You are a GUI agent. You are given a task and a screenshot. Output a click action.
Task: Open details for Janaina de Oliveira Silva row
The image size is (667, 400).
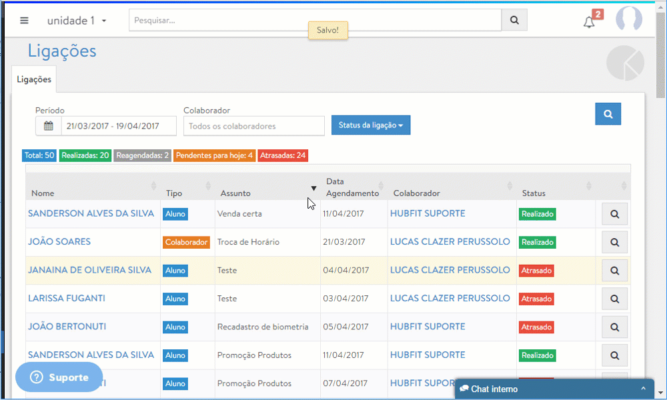tap(614, 271)
